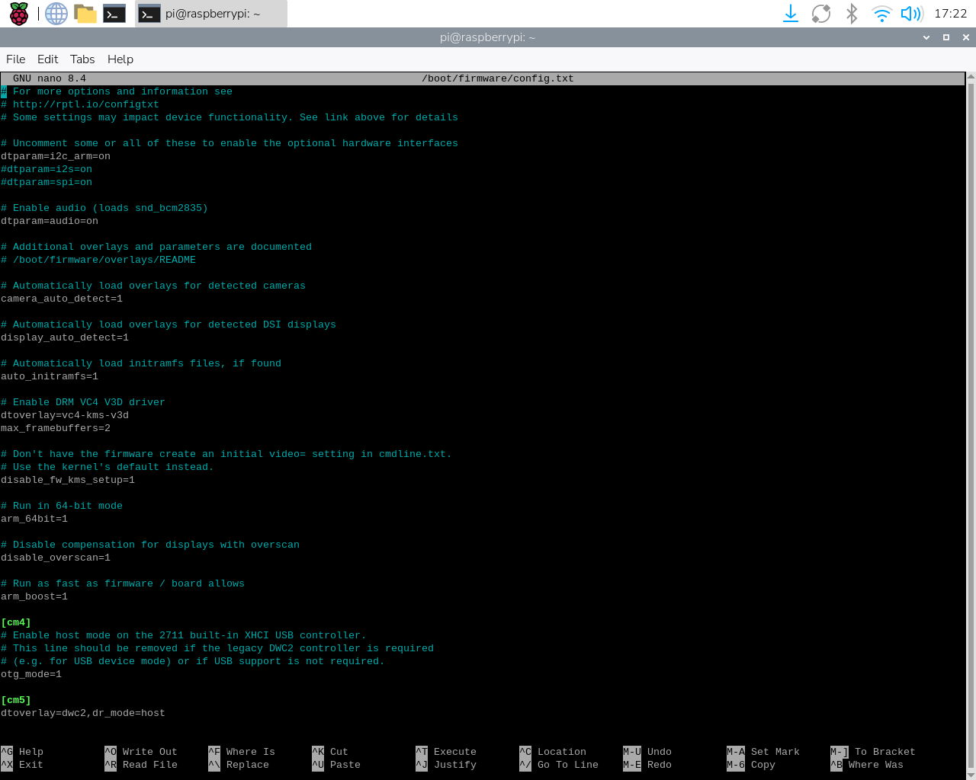The width and height of the screenshot is (976, 780).
Task: Click the M-U Undo shortcut
Action: click(x=647, y=752)
